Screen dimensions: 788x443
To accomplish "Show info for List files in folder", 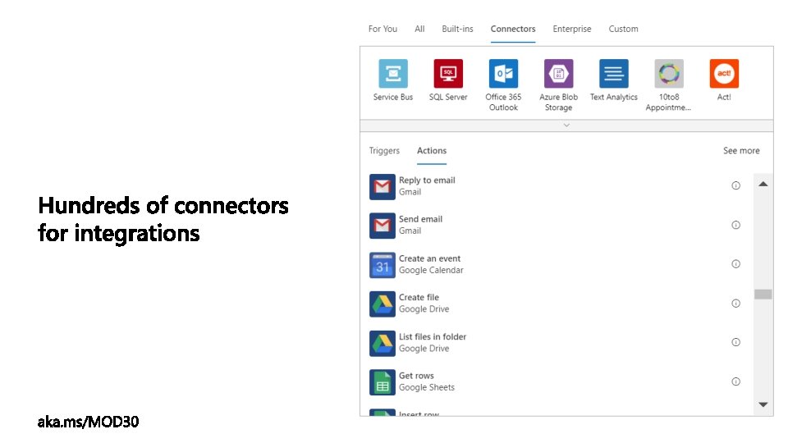I will [735, 343].
